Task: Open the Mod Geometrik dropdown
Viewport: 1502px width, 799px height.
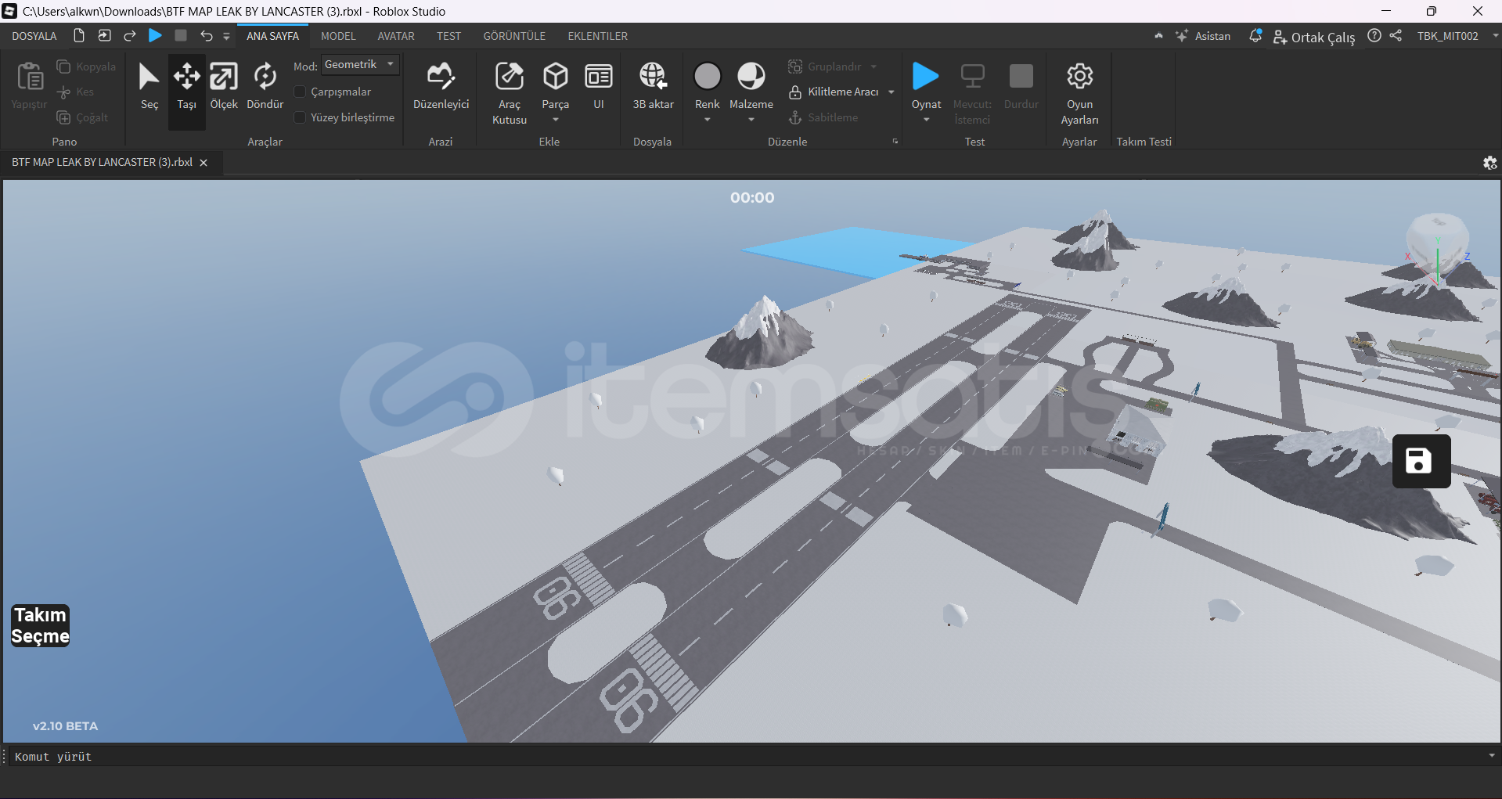Action: tap(360, 65)
